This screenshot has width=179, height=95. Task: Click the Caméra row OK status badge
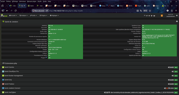point(176,68)
